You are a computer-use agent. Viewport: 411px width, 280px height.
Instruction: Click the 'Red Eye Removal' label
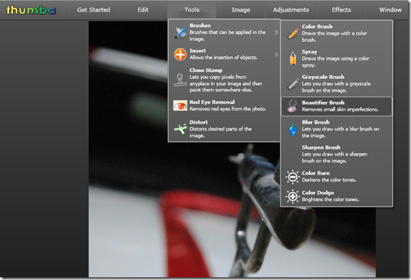[212, 102]
